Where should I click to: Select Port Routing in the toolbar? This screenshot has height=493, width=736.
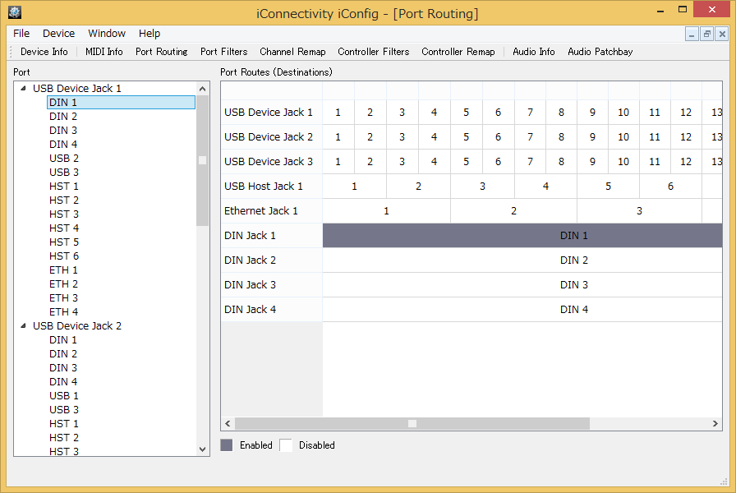tap(162, 52)
